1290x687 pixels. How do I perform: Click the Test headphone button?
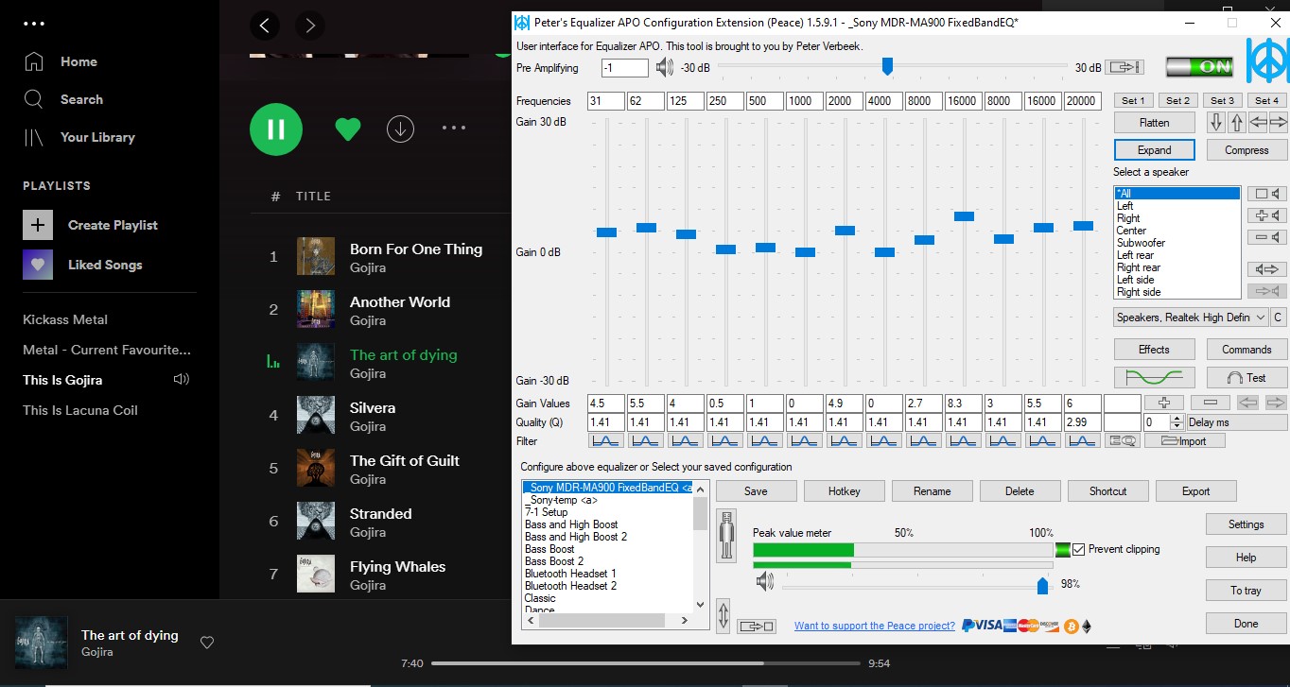coord(1246,377)
